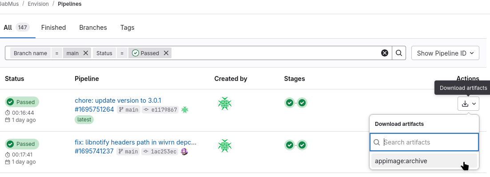Open creator avatar for pipeline #1695741237
This screenshot has height=177, width=490.
tap(224, 146)
